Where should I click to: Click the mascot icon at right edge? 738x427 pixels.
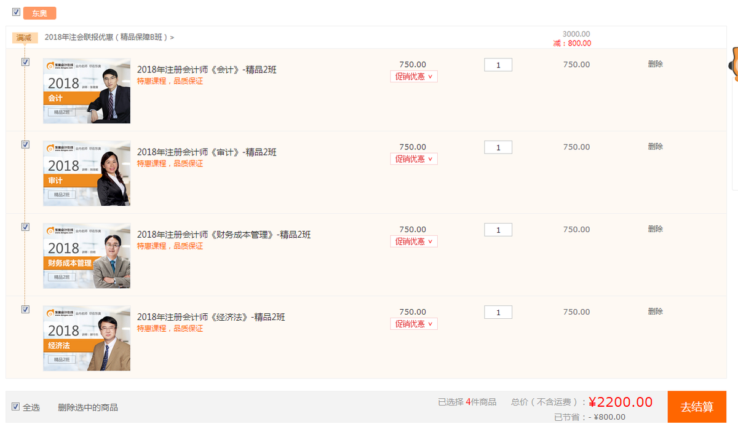(x=732, y=63)
